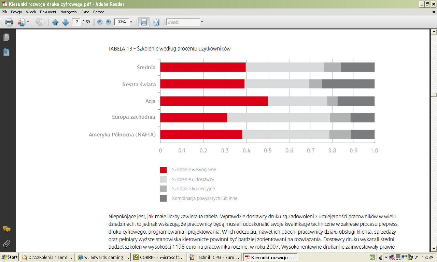This screenshot has height=262, width=437.
Task: Click the red bar of the Azja row
Action: click(214, 101)
